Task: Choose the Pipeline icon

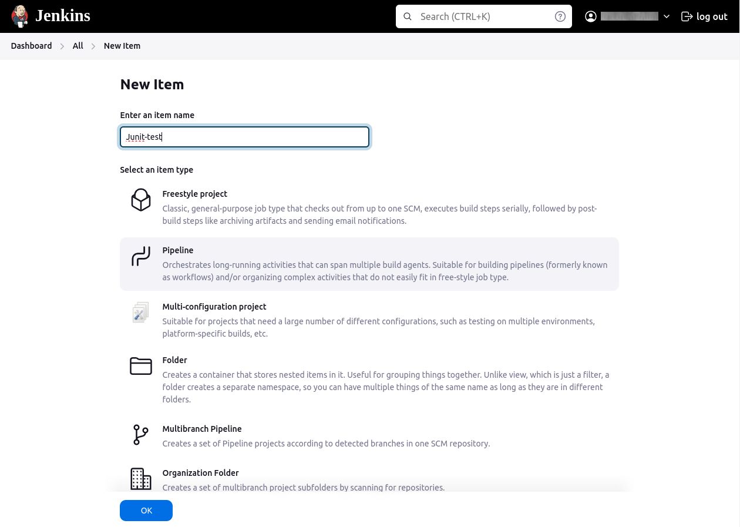Action: (141, 256)
